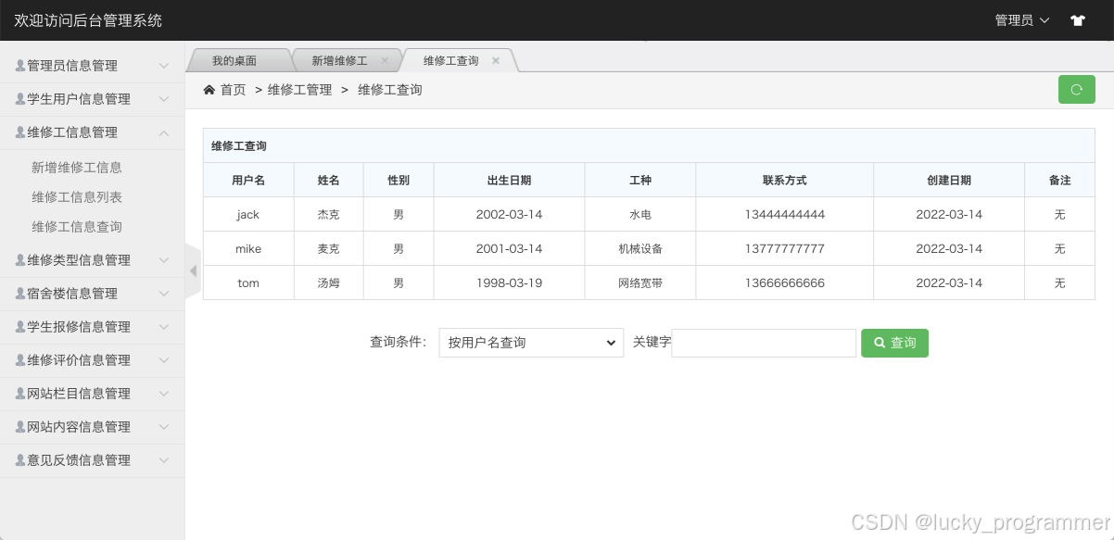The width and height of the screenshot is (1114, 540).
Task: Collapse the sidebar with left arrow handle
Action: click(193, 270)
